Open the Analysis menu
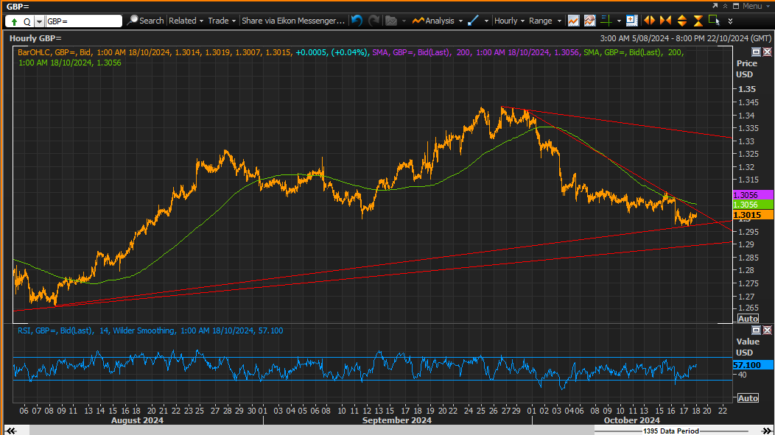This screenshot has height=435, width=775. 438,21
